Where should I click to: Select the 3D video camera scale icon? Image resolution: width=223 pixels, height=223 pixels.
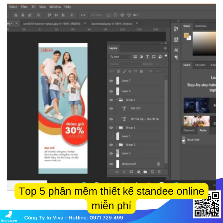tap(136, 15)
